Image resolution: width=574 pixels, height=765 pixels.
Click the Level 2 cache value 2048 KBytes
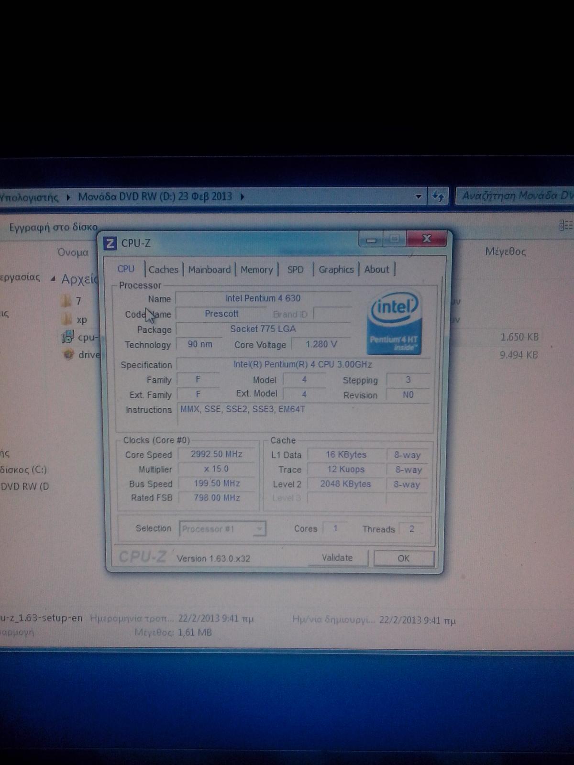(346, 484)
